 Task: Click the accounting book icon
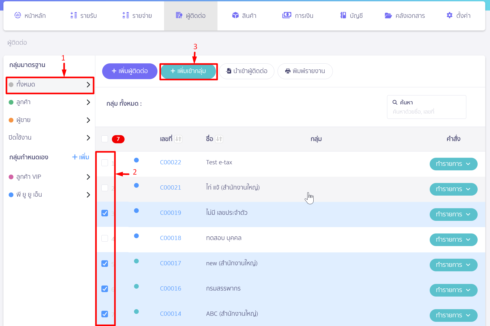click(x=343, y=15)
